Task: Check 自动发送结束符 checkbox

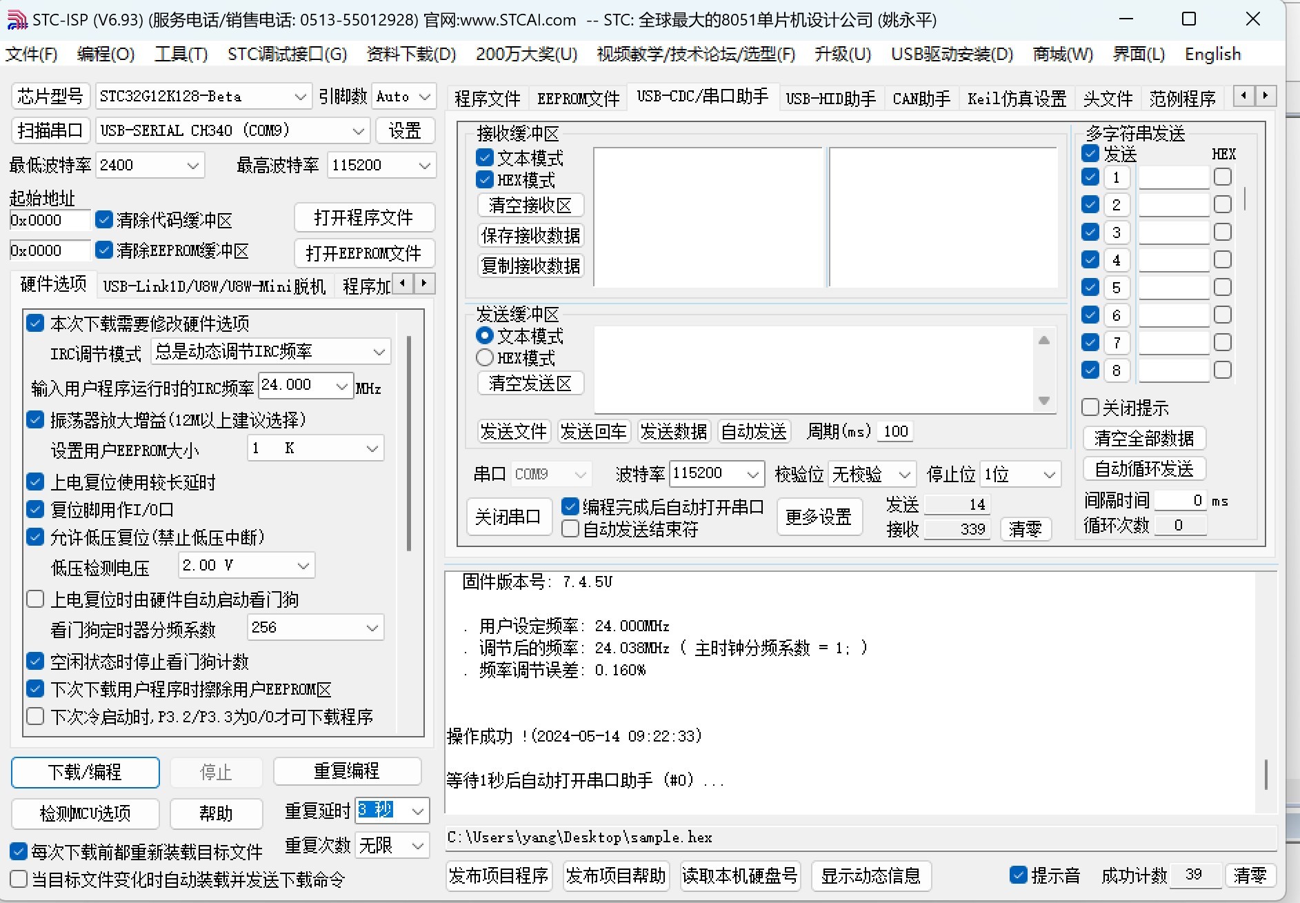Action: (x=570, y=529)
